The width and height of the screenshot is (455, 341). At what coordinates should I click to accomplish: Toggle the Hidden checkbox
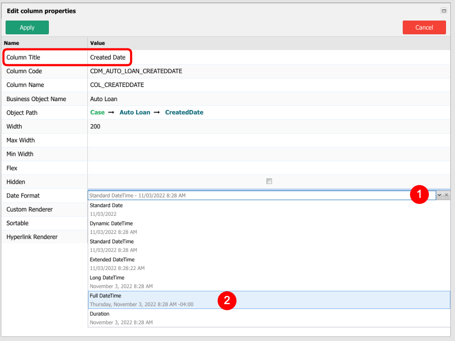[x=269, y=181]
